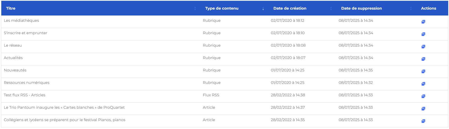
Task: Click restore icon for Le réseau row
Action: pos(423,47)
